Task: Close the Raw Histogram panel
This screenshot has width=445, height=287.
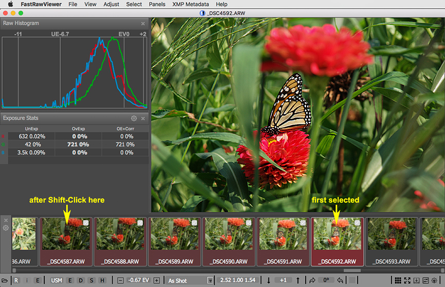Action: (143, 24)
